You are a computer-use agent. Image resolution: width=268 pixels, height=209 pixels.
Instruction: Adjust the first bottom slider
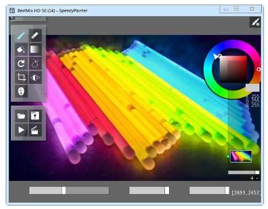(69, 191)
